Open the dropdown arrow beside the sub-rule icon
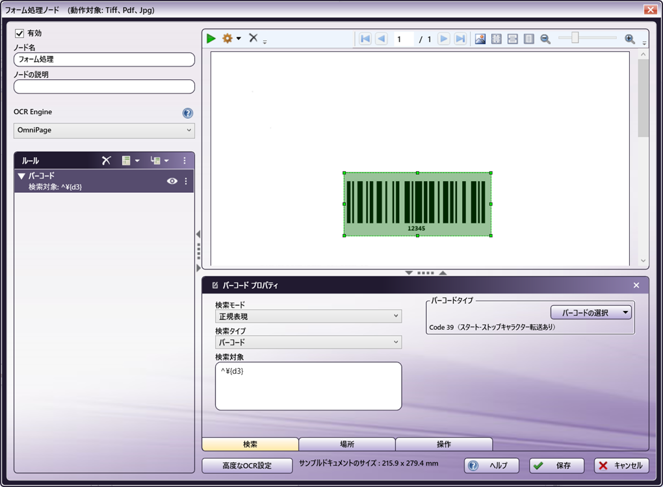The image size is (663, 487). click(x=166, y=161)
